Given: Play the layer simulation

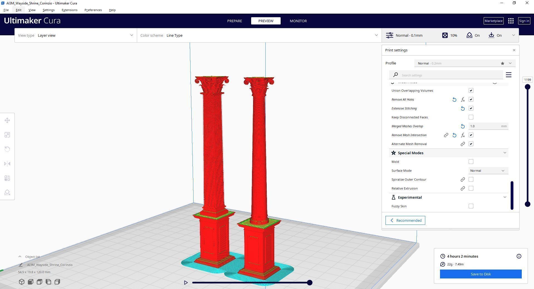Looking at the screenshot, I should 186,283.
